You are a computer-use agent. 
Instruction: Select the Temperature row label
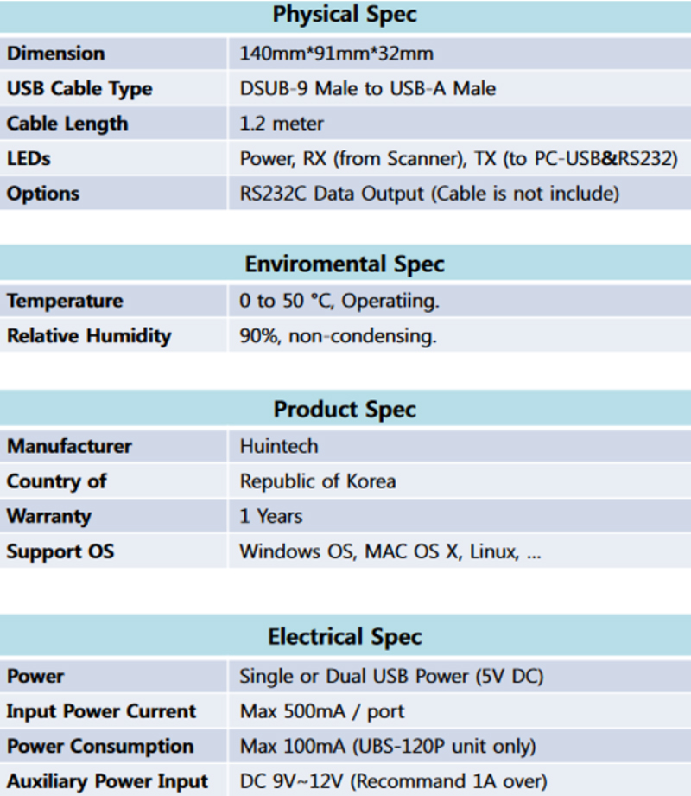[x=65, y=302]
